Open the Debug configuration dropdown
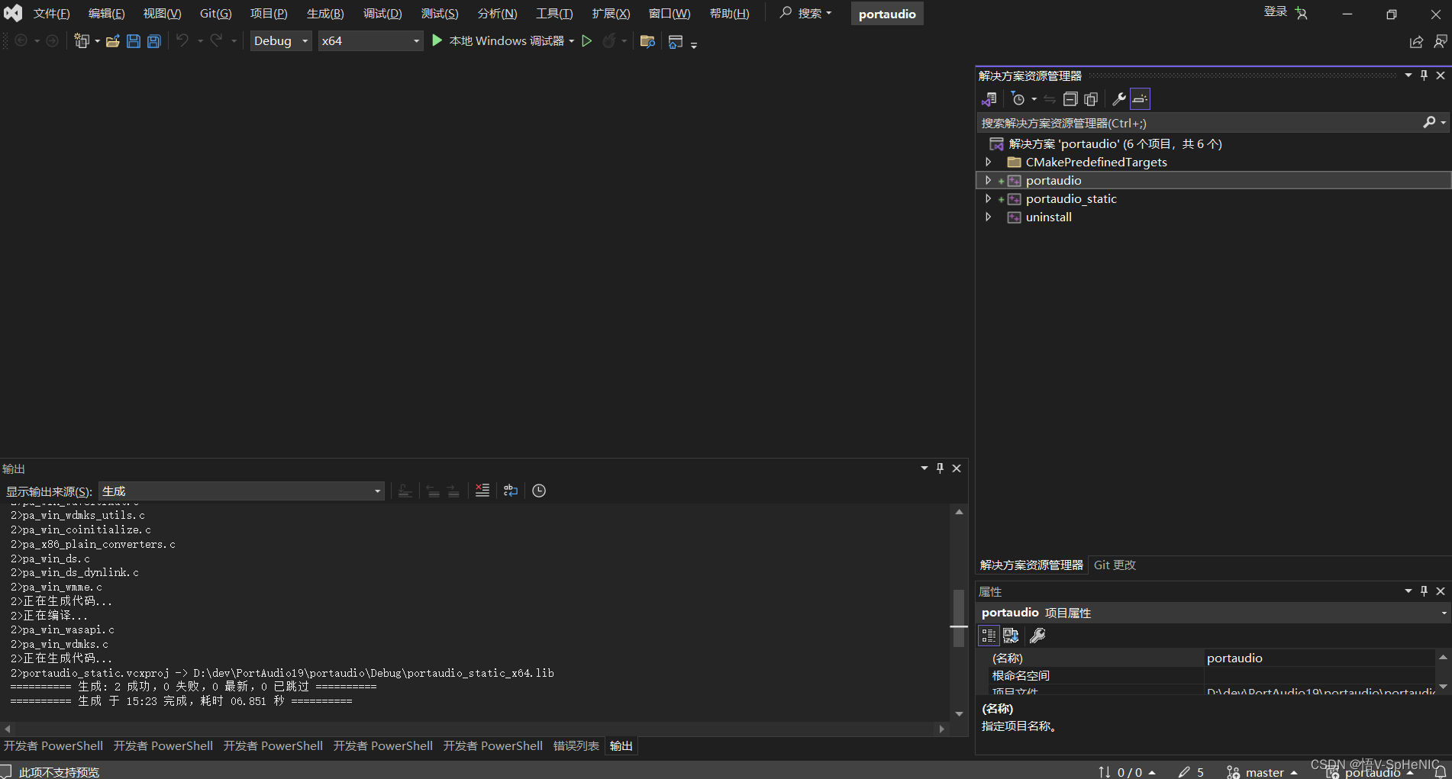Image resolution: width=1452 pixels, height=779 pixels. pos(281,41)
